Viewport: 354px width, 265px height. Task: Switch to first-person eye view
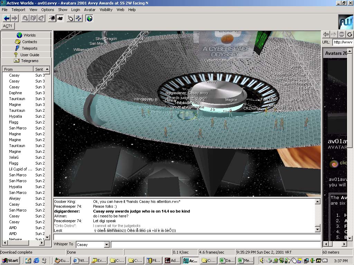[52, 18]
